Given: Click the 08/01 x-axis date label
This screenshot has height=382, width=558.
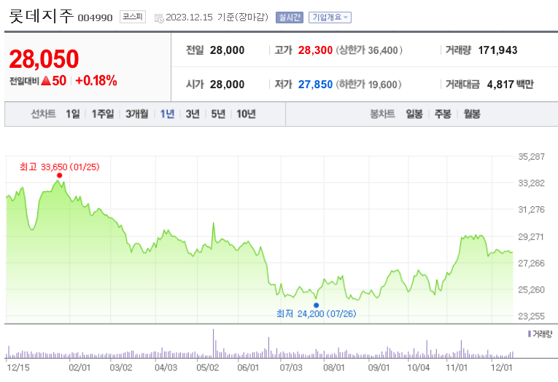Looking at the screenshot, I should [334, 367].
